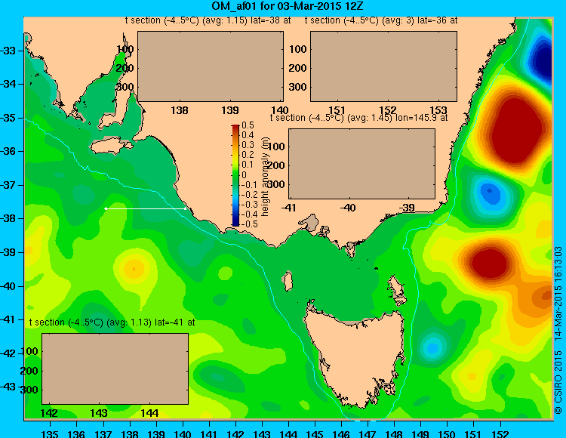Click '-41' under the lon=145.9 section panel
This screenshot has height=438, width=566.
[x=288, y=208]
